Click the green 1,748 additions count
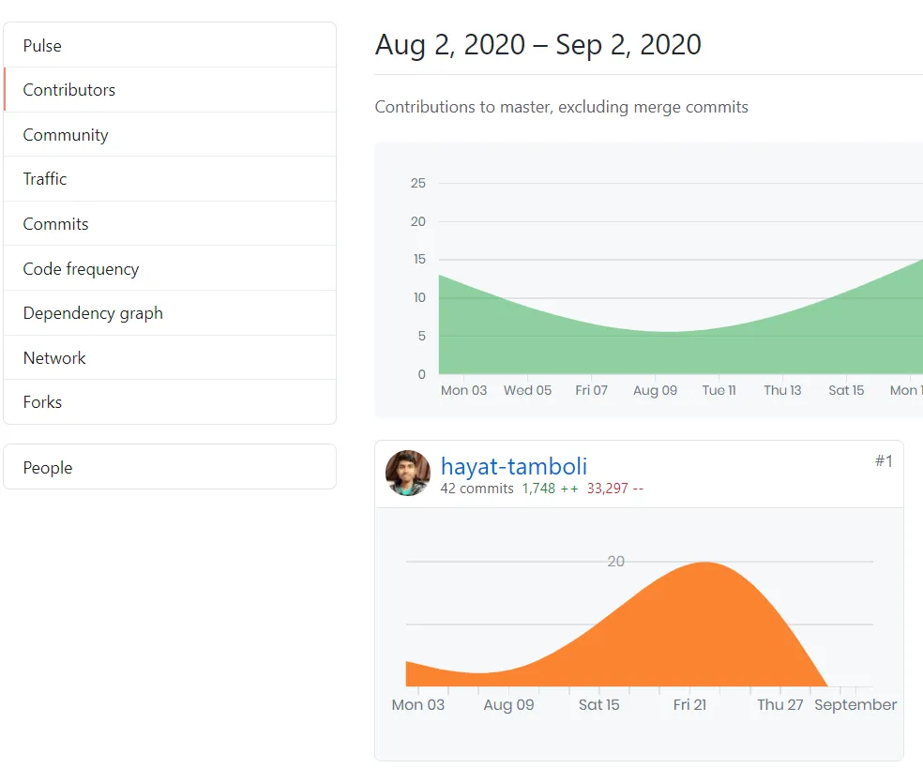The image size is (923, 768). coord(539,489)
